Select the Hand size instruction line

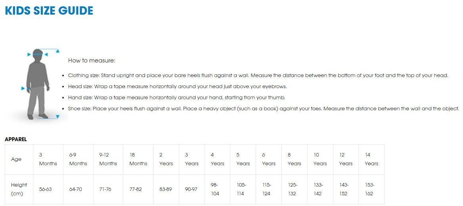tap(176, 97)
